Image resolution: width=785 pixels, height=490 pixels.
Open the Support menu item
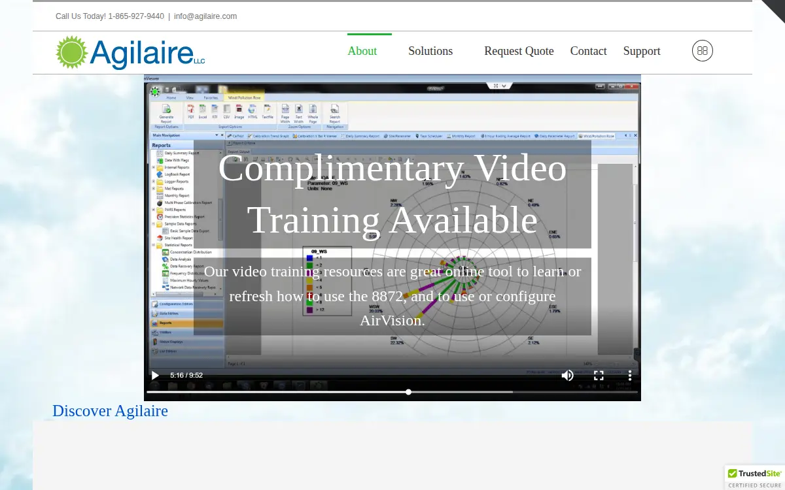tap(642, 51)
